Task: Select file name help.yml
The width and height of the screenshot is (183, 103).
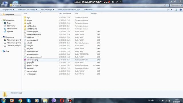Action: coord(30,46)
